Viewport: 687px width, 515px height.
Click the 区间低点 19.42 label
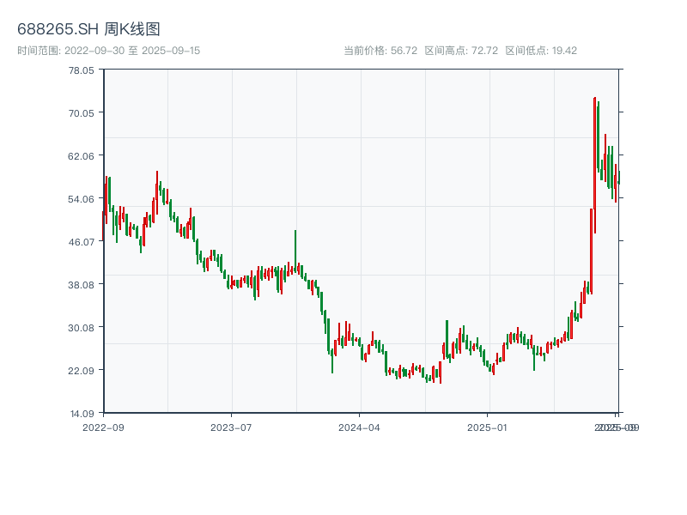pyautogui.click(x=541, y=51)
